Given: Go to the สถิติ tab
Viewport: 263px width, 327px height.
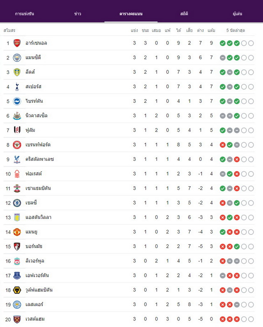Looking at the screenshot, I should coord(184,14).
